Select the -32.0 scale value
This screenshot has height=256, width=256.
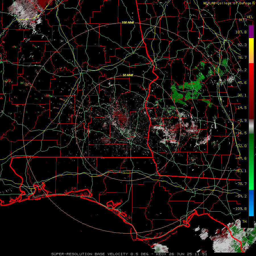point(241,146)
